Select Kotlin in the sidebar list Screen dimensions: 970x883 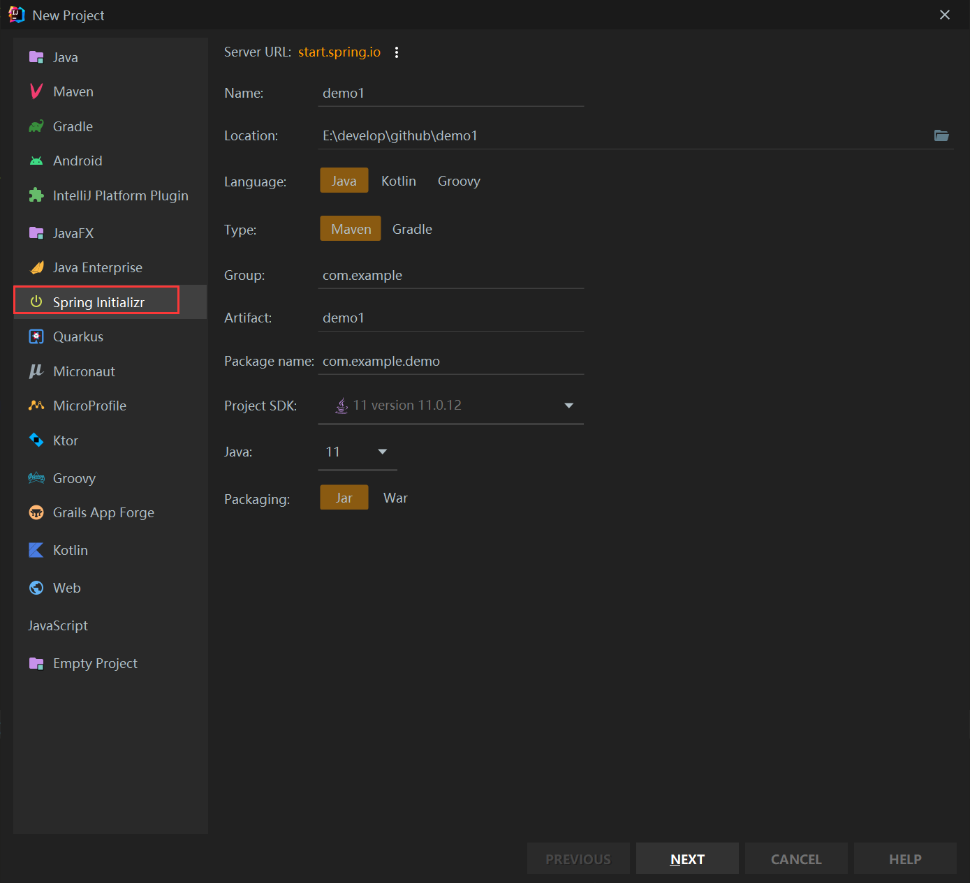pos(110,550)
